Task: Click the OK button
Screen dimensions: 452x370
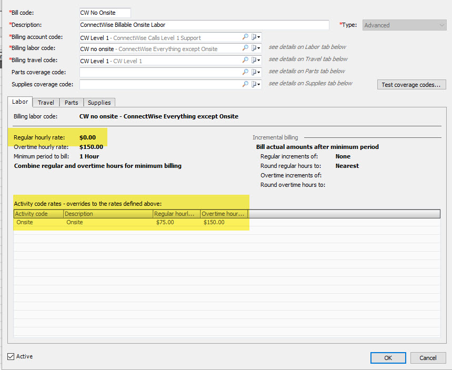Action: 388,358
